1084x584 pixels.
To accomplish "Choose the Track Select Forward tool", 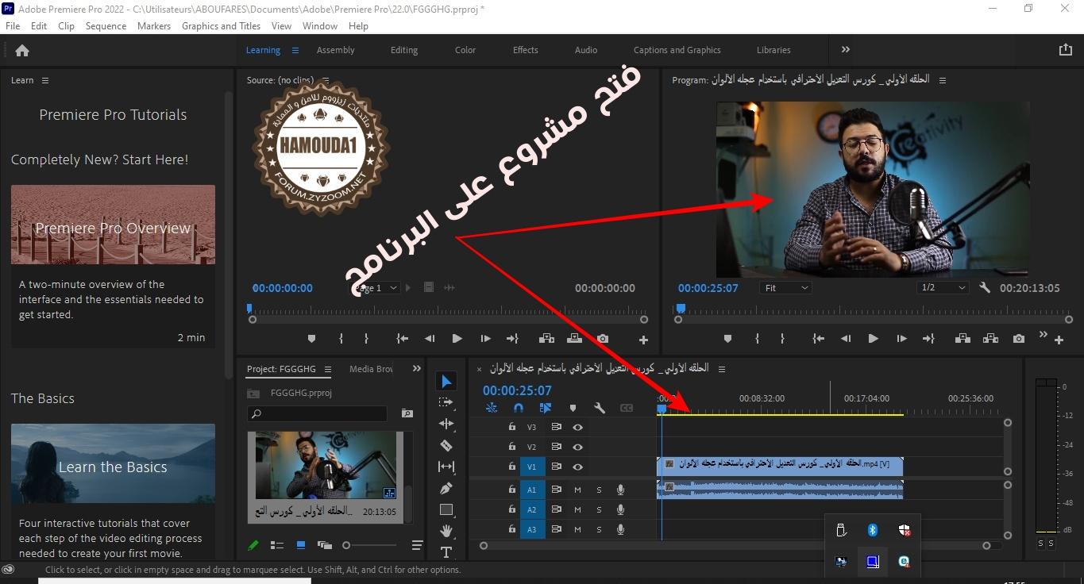I will pyautogui.click(x=446, y=402).
